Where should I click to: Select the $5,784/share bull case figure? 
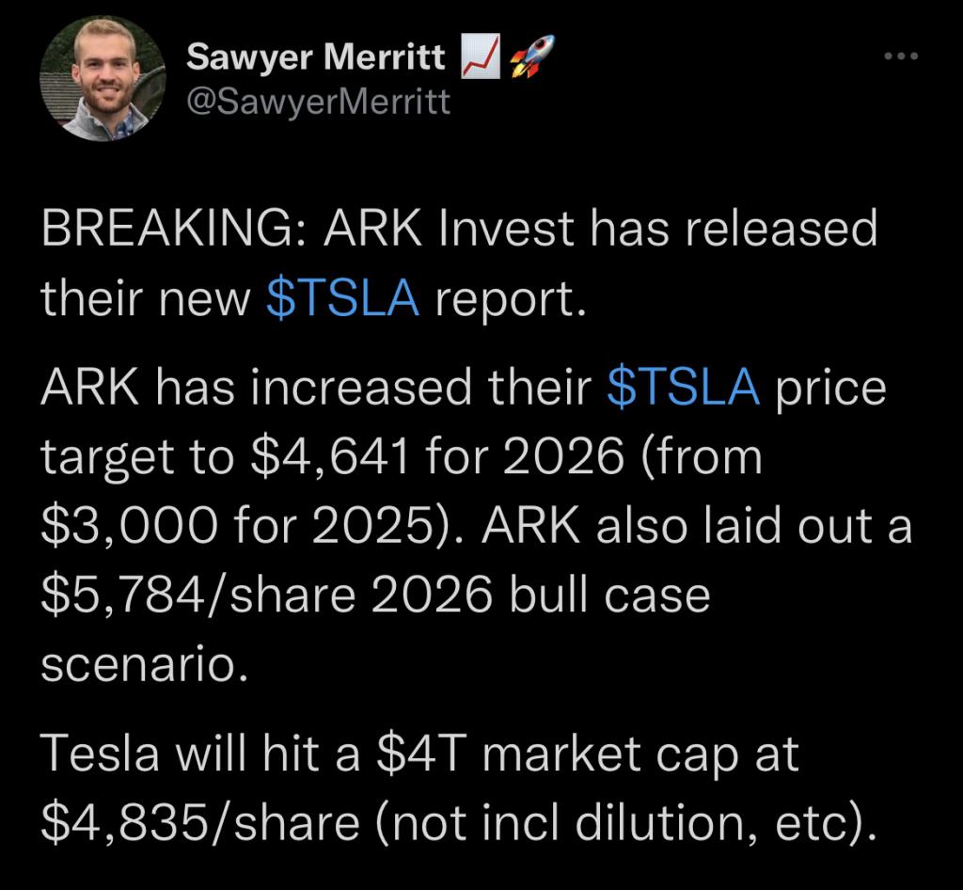(198, 596)
